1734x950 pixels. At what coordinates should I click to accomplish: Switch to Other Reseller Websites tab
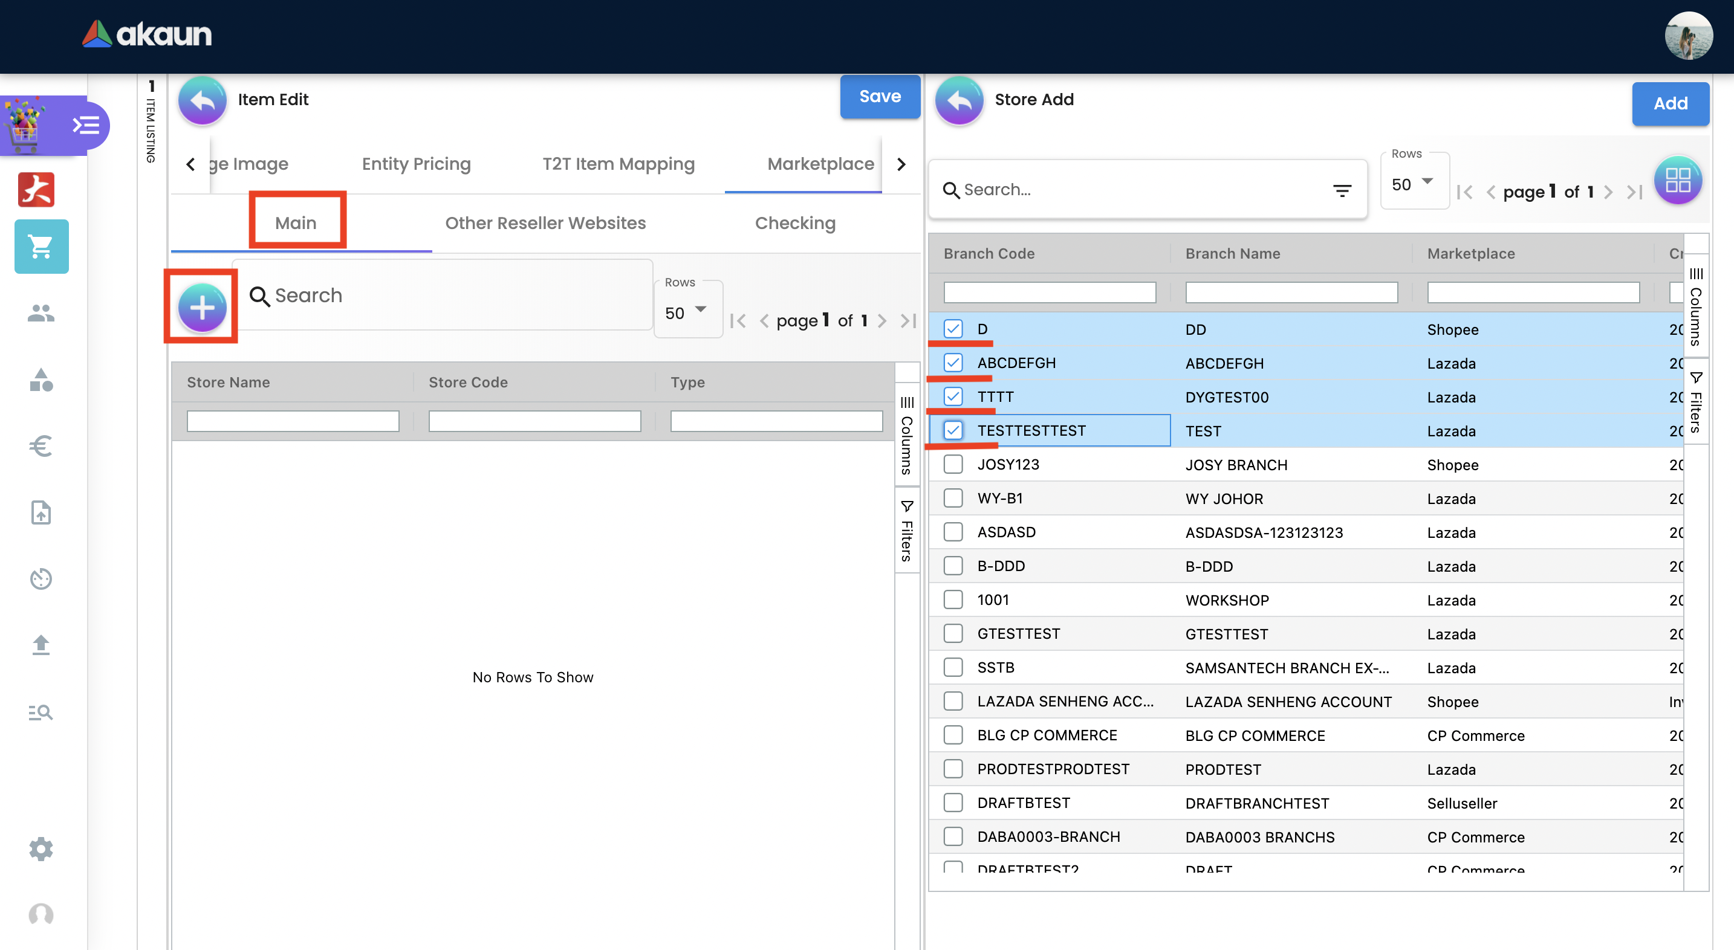[545, 224]
